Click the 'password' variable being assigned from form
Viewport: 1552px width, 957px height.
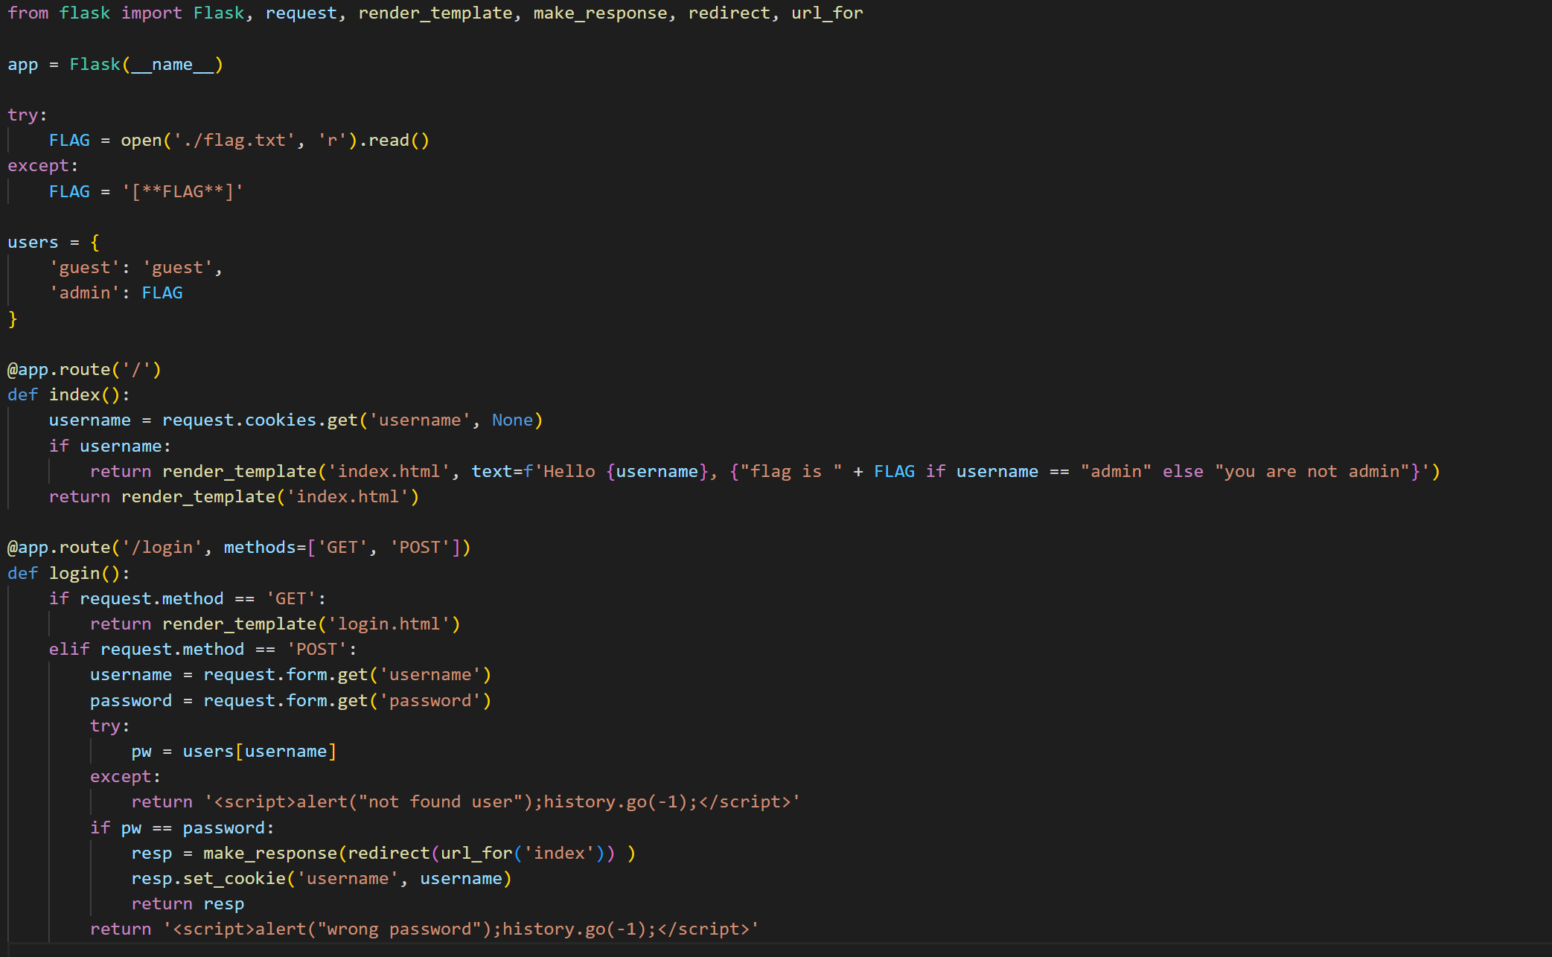click(131, 701)
